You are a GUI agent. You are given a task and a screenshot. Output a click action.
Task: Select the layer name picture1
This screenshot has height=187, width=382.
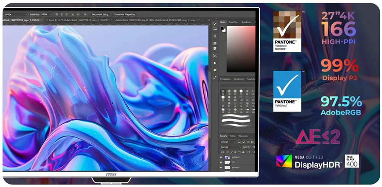coord(236,158)
